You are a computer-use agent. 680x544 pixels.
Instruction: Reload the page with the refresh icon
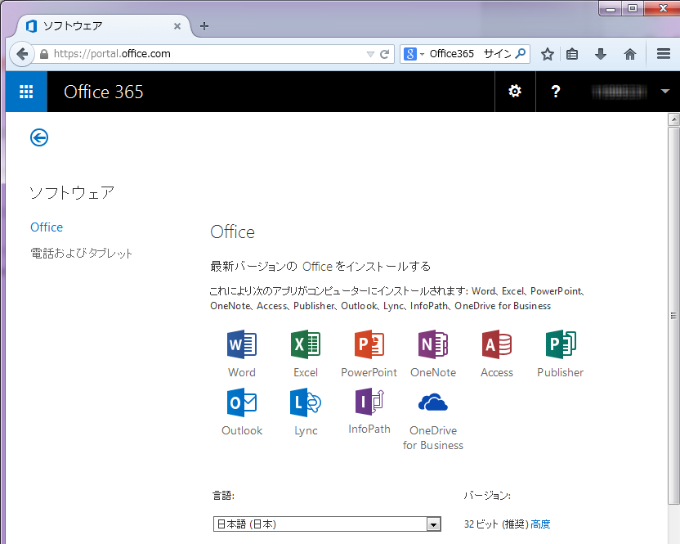[x=384, y=54]
